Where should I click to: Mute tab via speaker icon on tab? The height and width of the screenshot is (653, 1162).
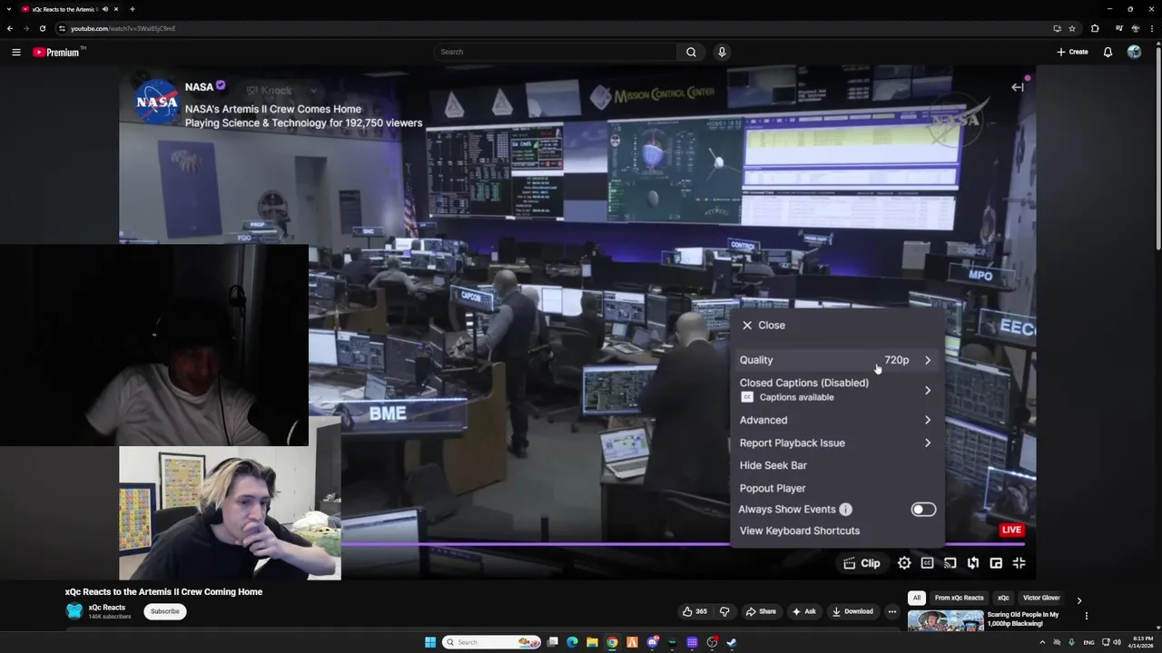(x=104, y=9)
